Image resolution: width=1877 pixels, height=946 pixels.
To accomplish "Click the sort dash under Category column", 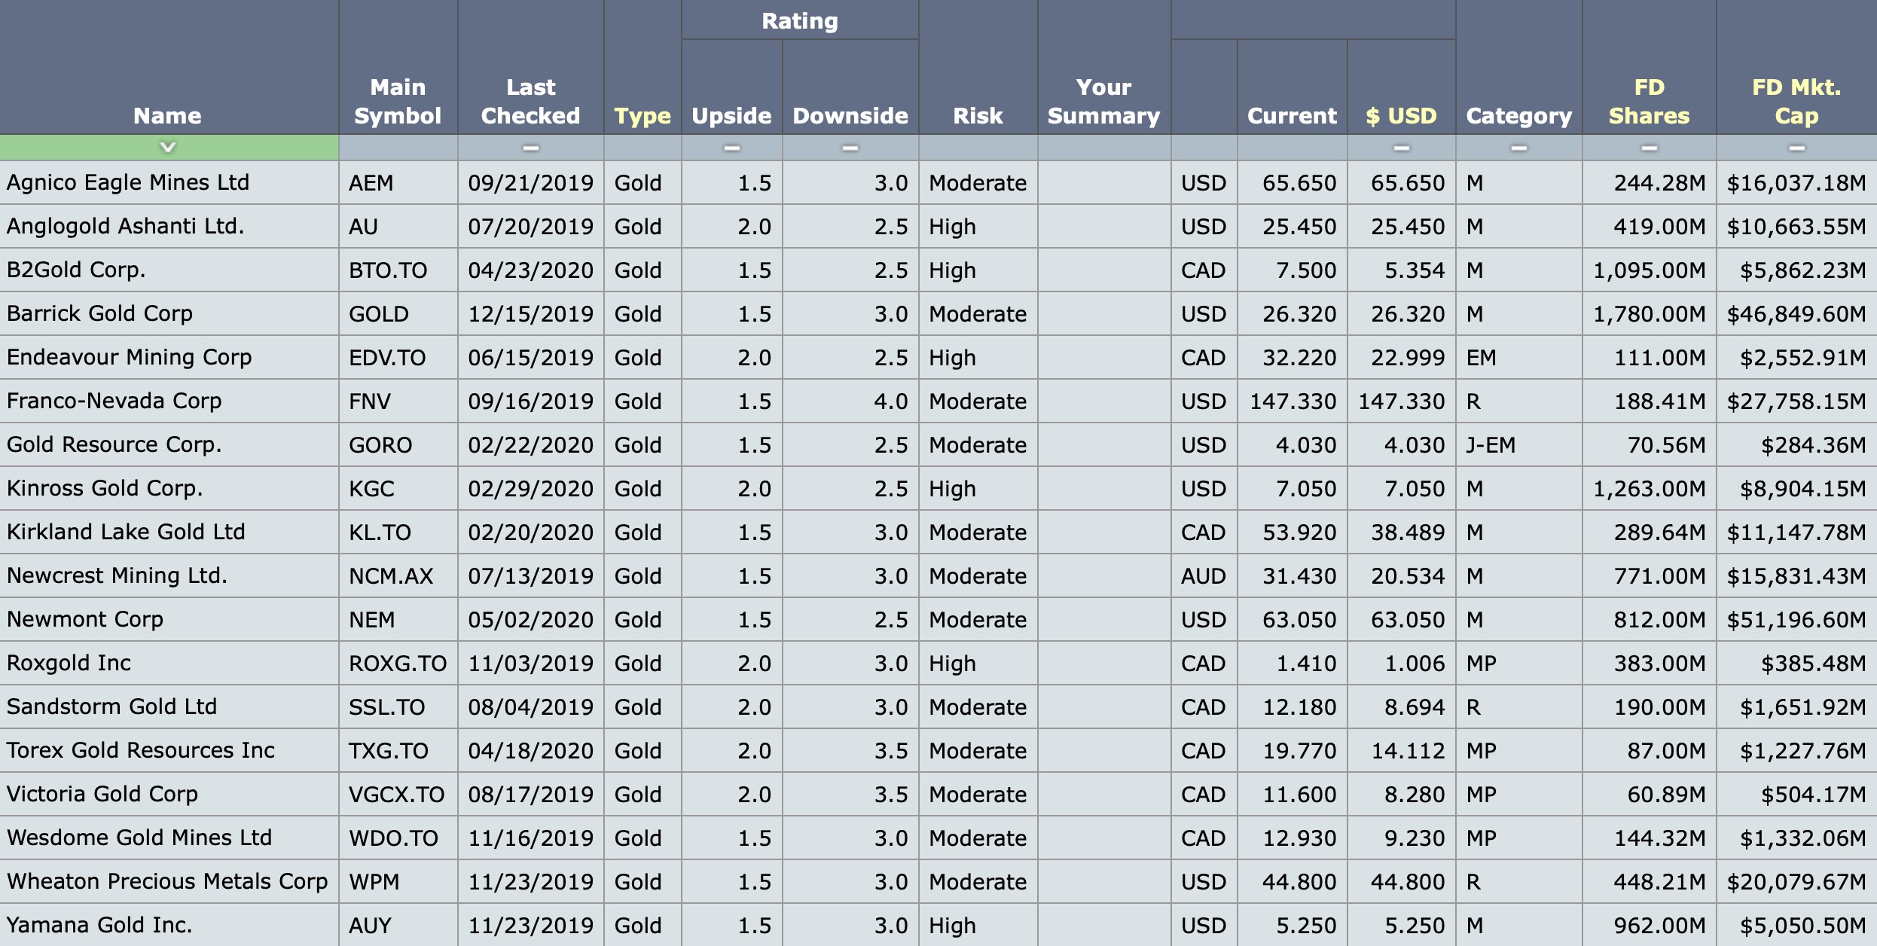I will click(x=1518, y=148).
